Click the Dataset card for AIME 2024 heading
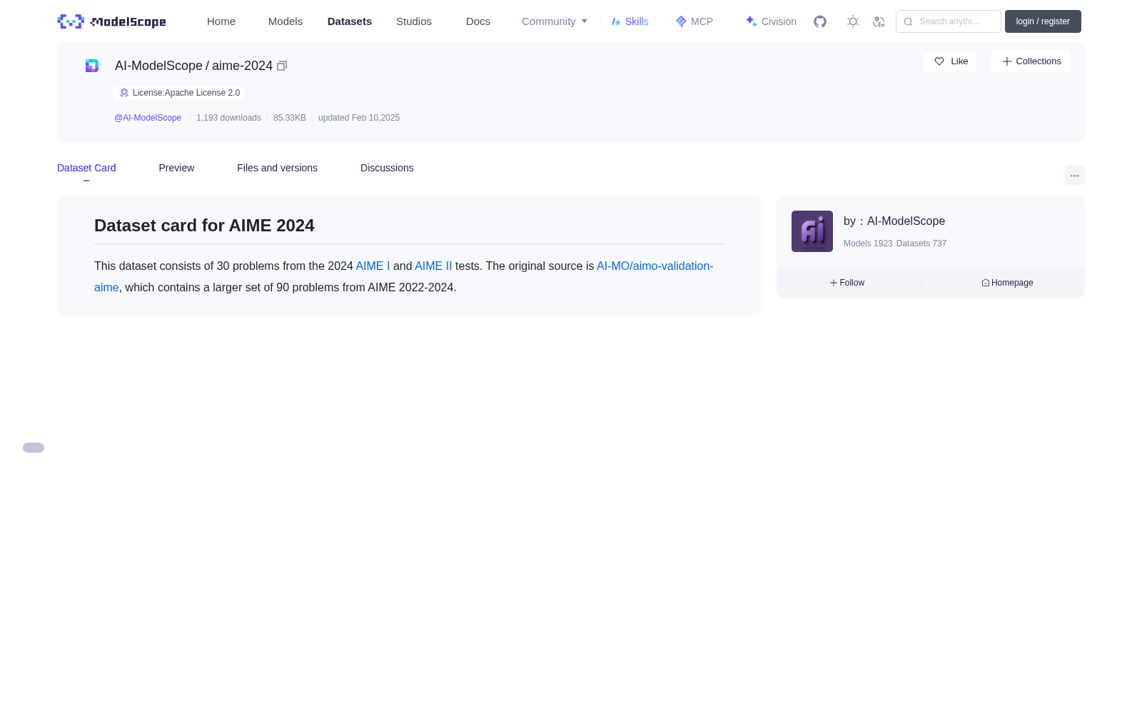1142x714 pixels. coord(204,226)
